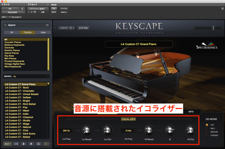Clear the search field with the X
The width and height of the screenshot is (225, 149).
pos(47,25)
